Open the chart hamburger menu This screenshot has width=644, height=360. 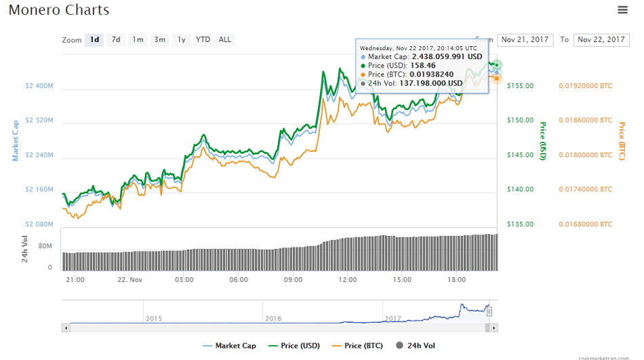622,9
